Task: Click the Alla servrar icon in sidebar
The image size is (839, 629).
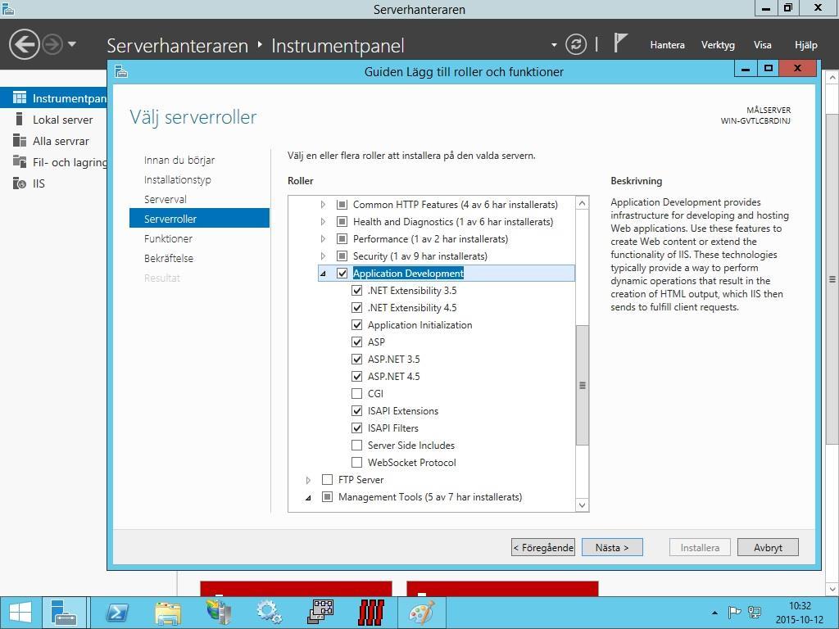Action: [20, 141]
